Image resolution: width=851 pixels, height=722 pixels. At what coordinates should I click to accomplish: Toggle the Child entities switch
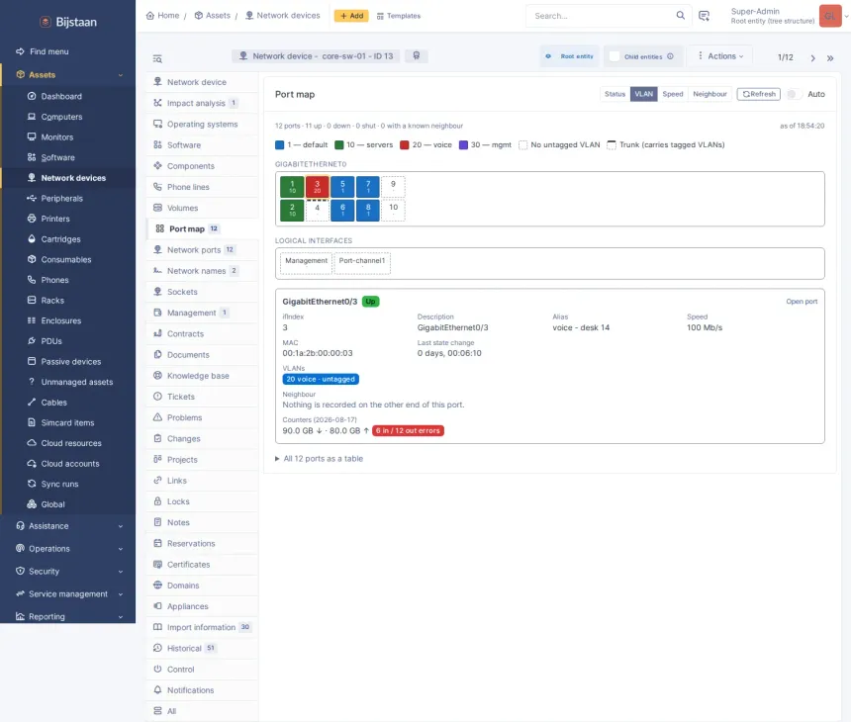[x=615, y=56]
